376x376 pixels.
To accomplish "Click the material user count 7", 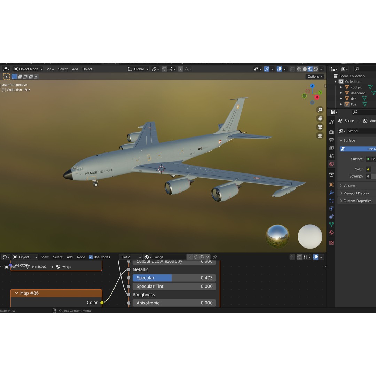I will 190,257.
